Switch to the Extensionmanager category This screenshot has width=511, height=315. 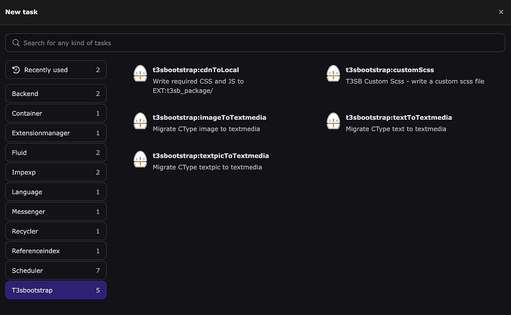point(56,133)
